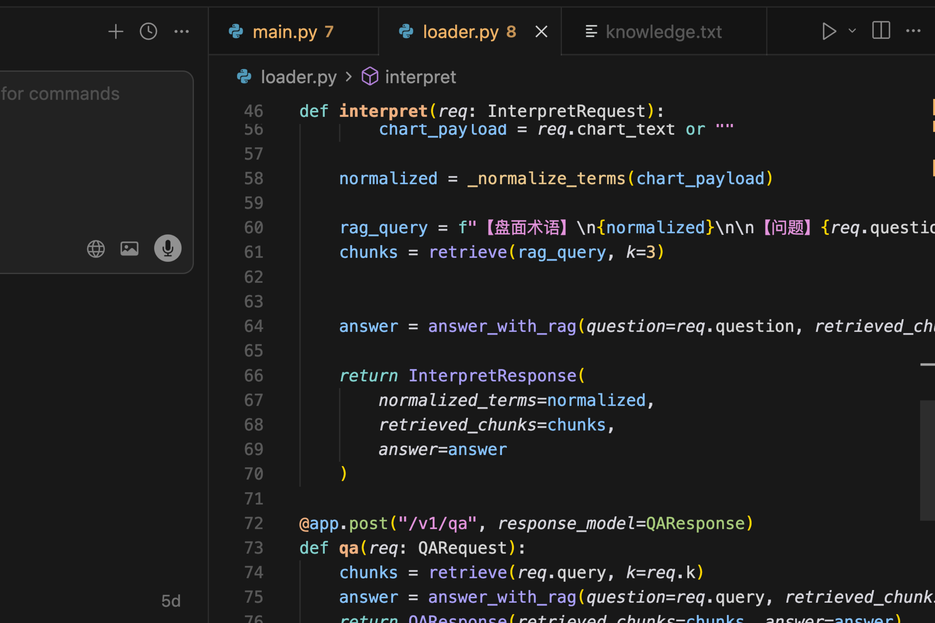Click line number 66 in gutter
The height and width of the screenshot is (623, 935).
(x=254, y=376)
